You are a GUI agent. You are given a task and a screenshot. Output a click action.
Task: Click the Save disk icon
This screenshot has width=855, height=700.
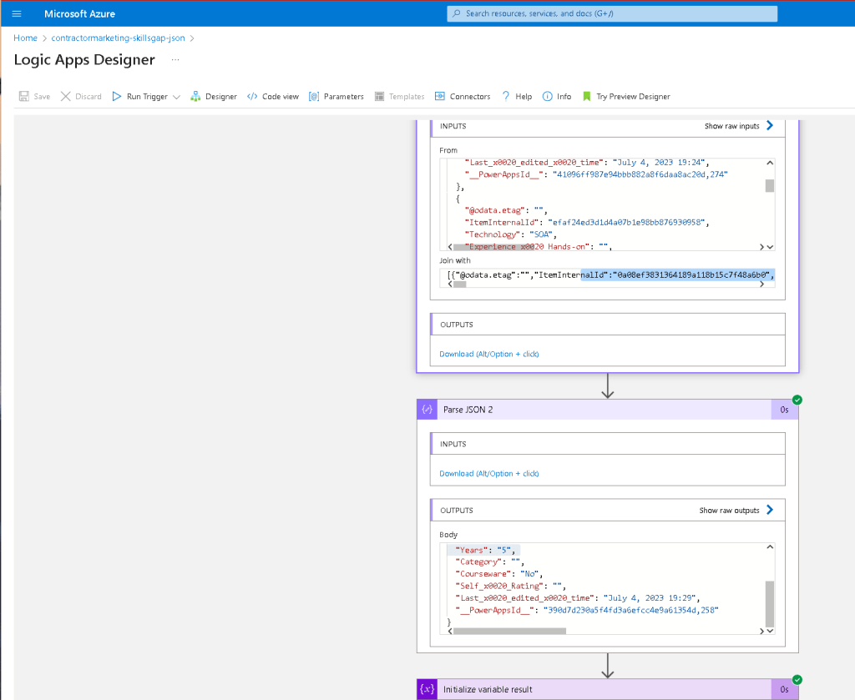coord(24,97)
